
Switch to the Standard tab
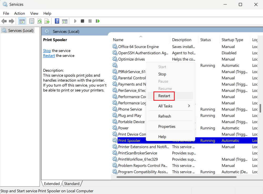[72, 184]
